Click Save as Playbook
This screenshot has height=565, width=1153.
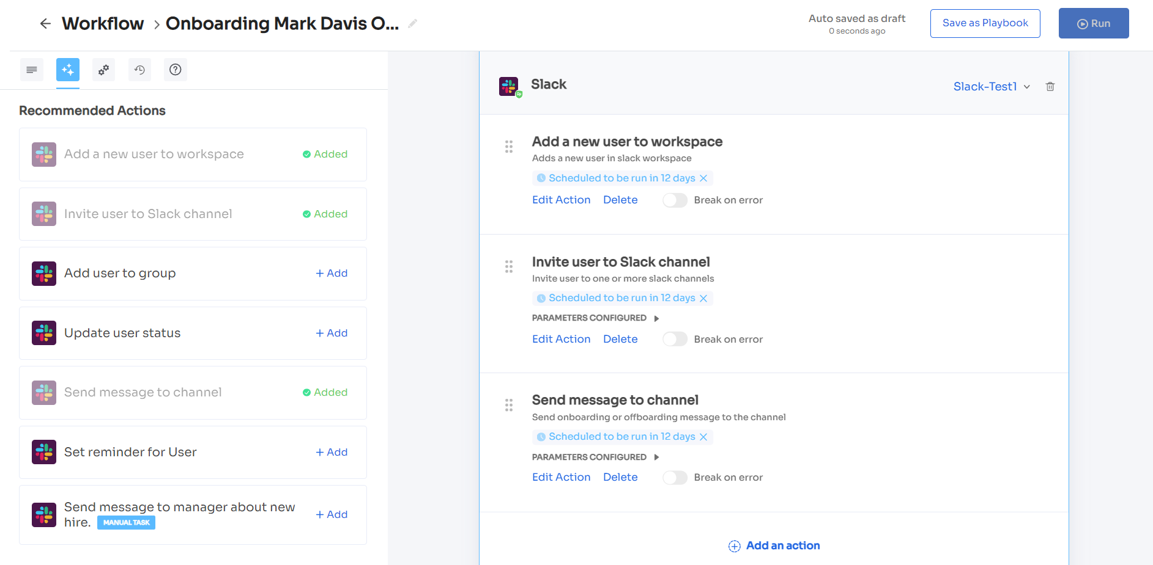985,23
